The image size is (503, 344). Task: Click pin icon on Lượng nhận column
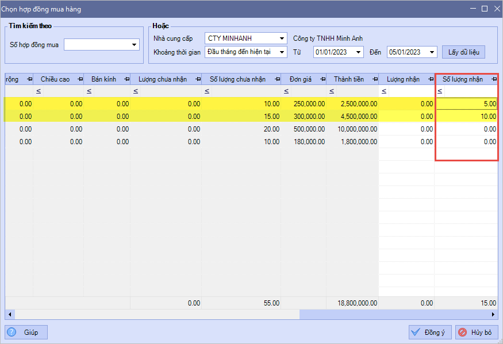429,79
